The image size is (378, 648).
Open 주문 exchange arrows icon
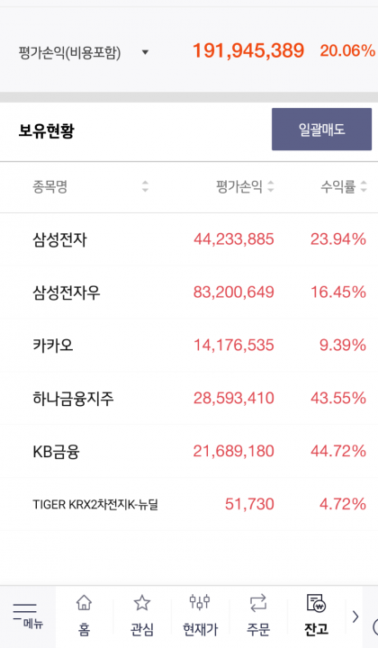click(x=258, y=603)
